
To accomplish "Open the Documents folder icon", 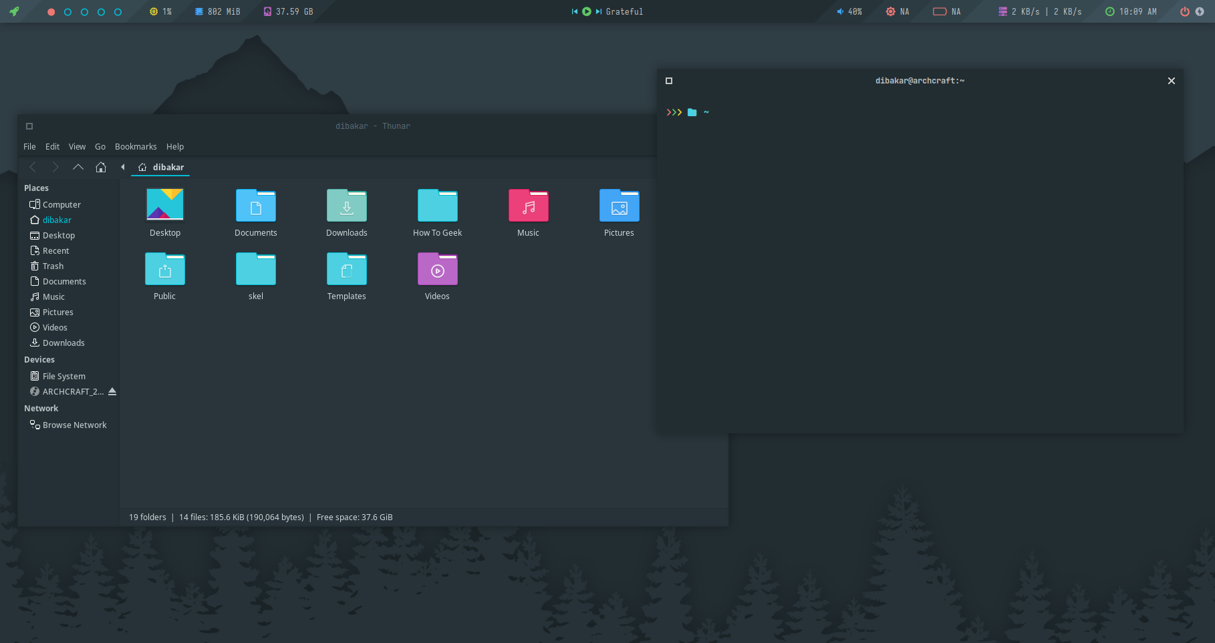I will (256, 205).
